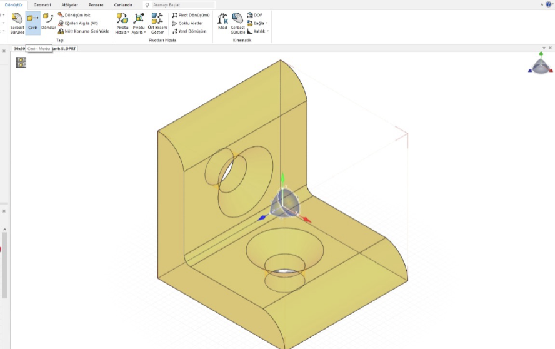Screen dimensions: 555x349
Task: Open the Canlandır ribbon tab
Action: (123, 5)
